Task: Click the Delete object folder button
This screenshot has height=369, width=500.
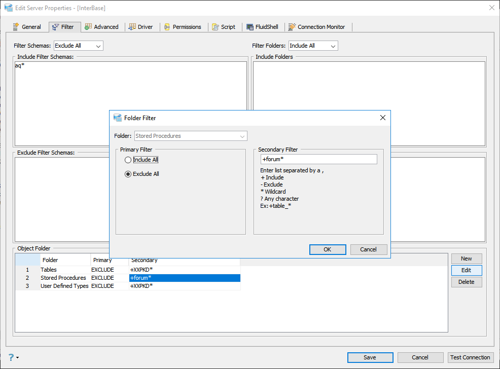Action: coord(466,282)
